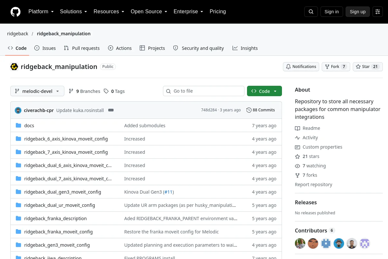View 88 Commits history
The height and width of the screenshot is (259, 388).
(261, 110)
